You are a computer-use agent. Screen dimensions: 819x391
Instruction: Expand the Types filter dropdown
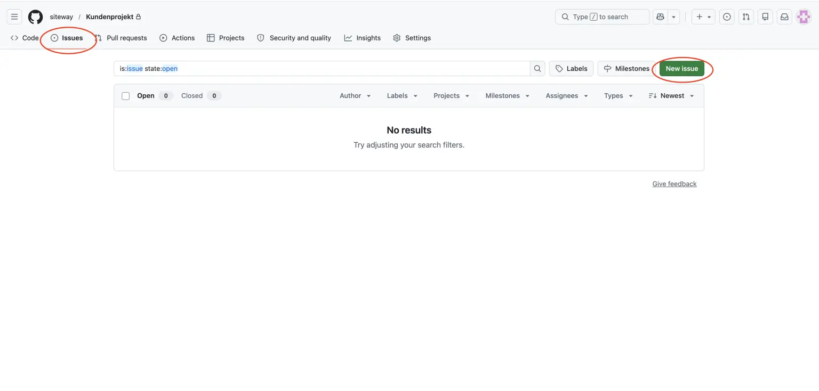[x=619, y=96]
